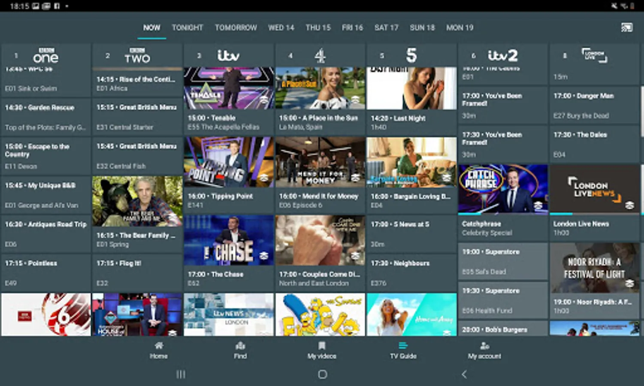Open My account section
Screen dimensions: 644x386
pos(484,350)
